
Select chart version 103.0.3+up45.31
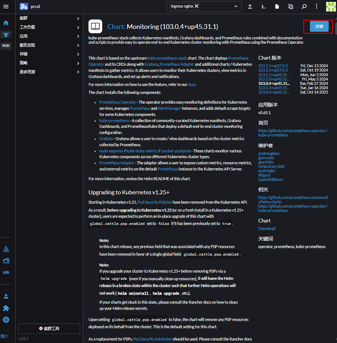(274, 88)
